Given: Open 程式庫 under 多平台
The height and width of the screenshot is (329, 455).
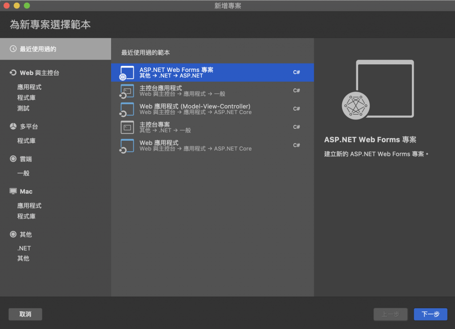Looking at the screenshot, I should click(x=26, y=141).
